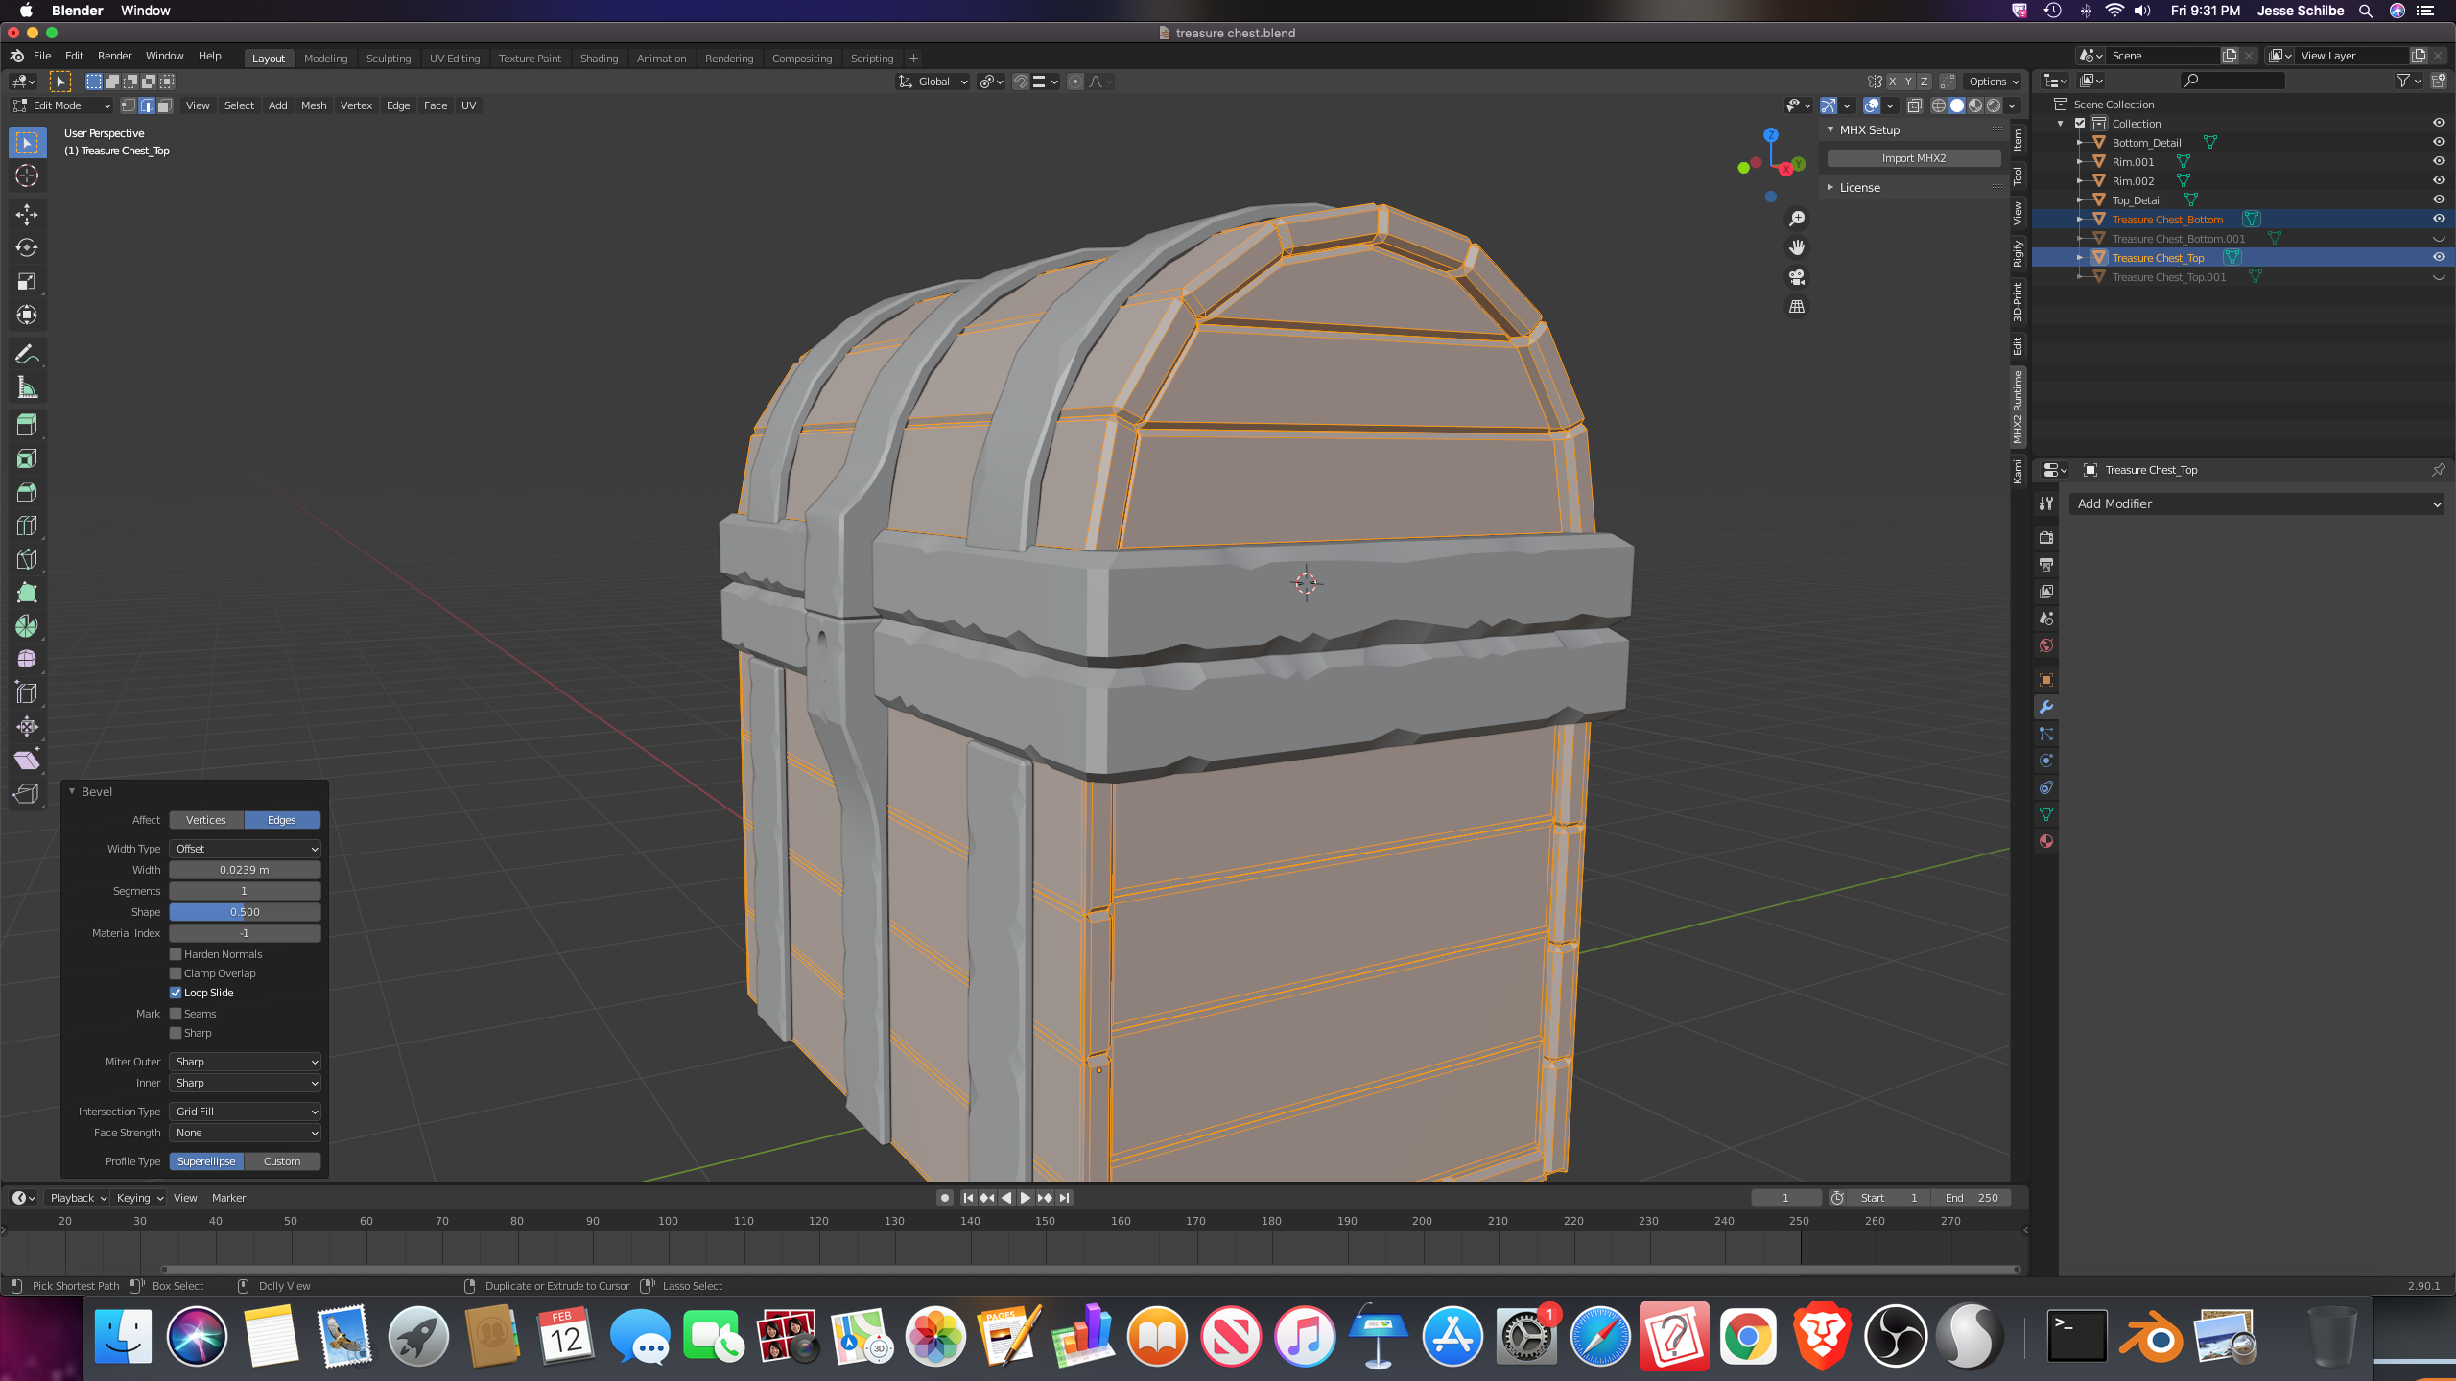Hide Top_Detail object in outliner
Viewport: 2456px width, 1381px height.
click(2438, 199)
